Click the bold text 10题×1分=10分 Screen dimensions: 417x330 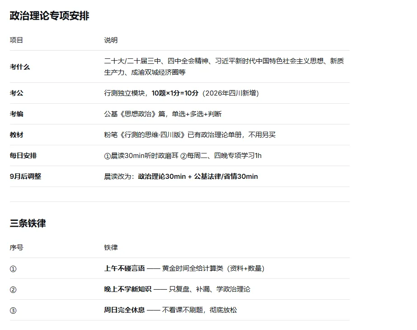coord(175,93)
